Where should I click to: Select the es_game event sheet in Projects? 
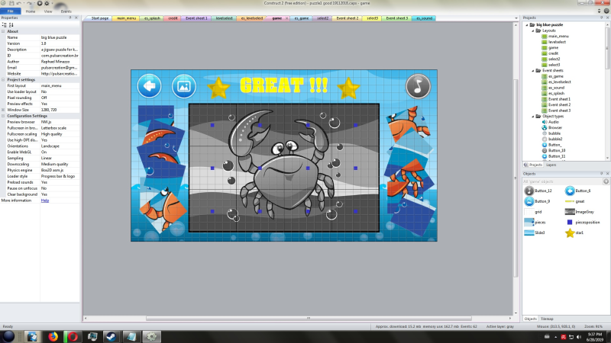[x=552, y=76]
